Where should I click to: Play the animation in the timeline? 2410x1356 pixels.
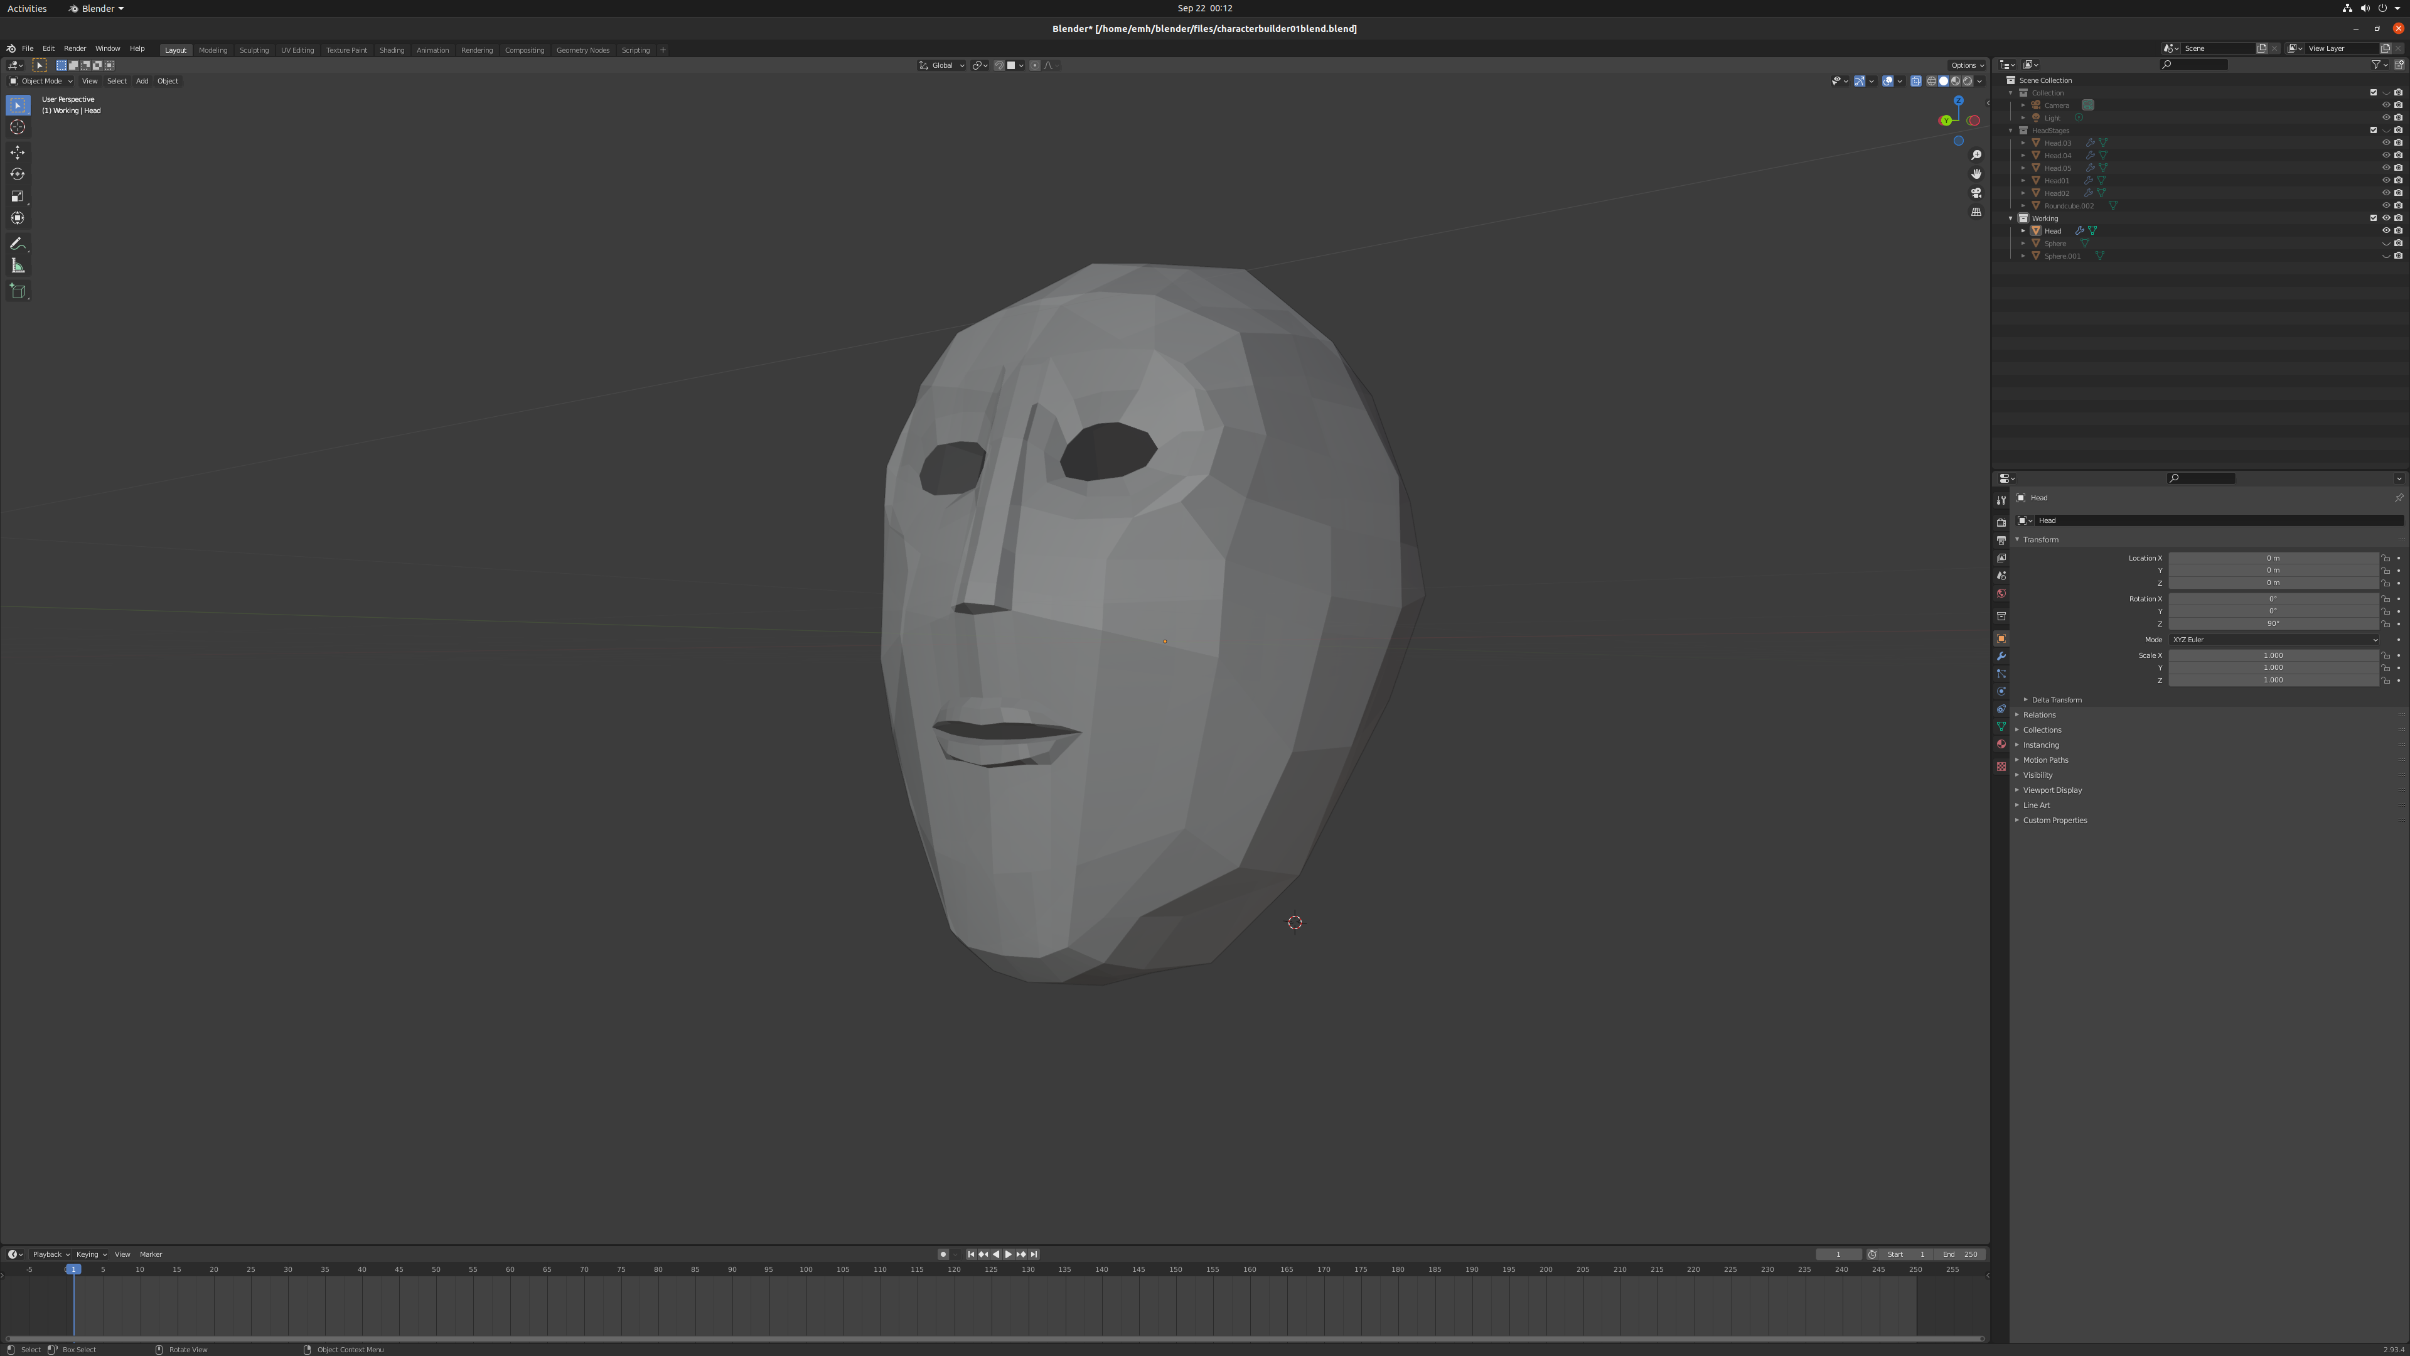[1007, 1254]
